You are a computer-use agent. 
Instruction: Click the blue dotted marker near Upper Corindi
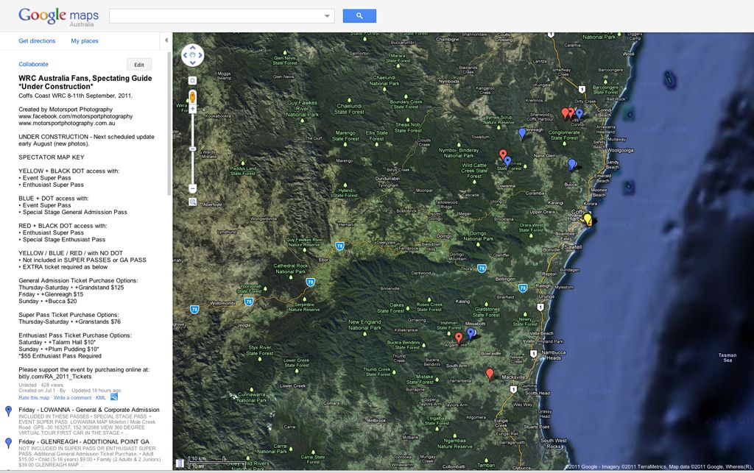579,114
